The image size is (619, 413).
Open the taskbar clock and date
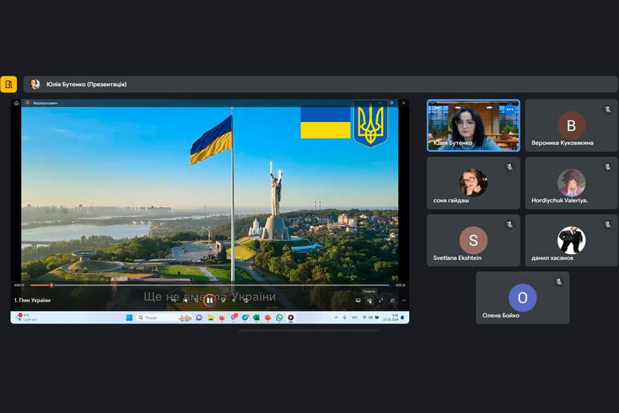(x=391, y=317)
